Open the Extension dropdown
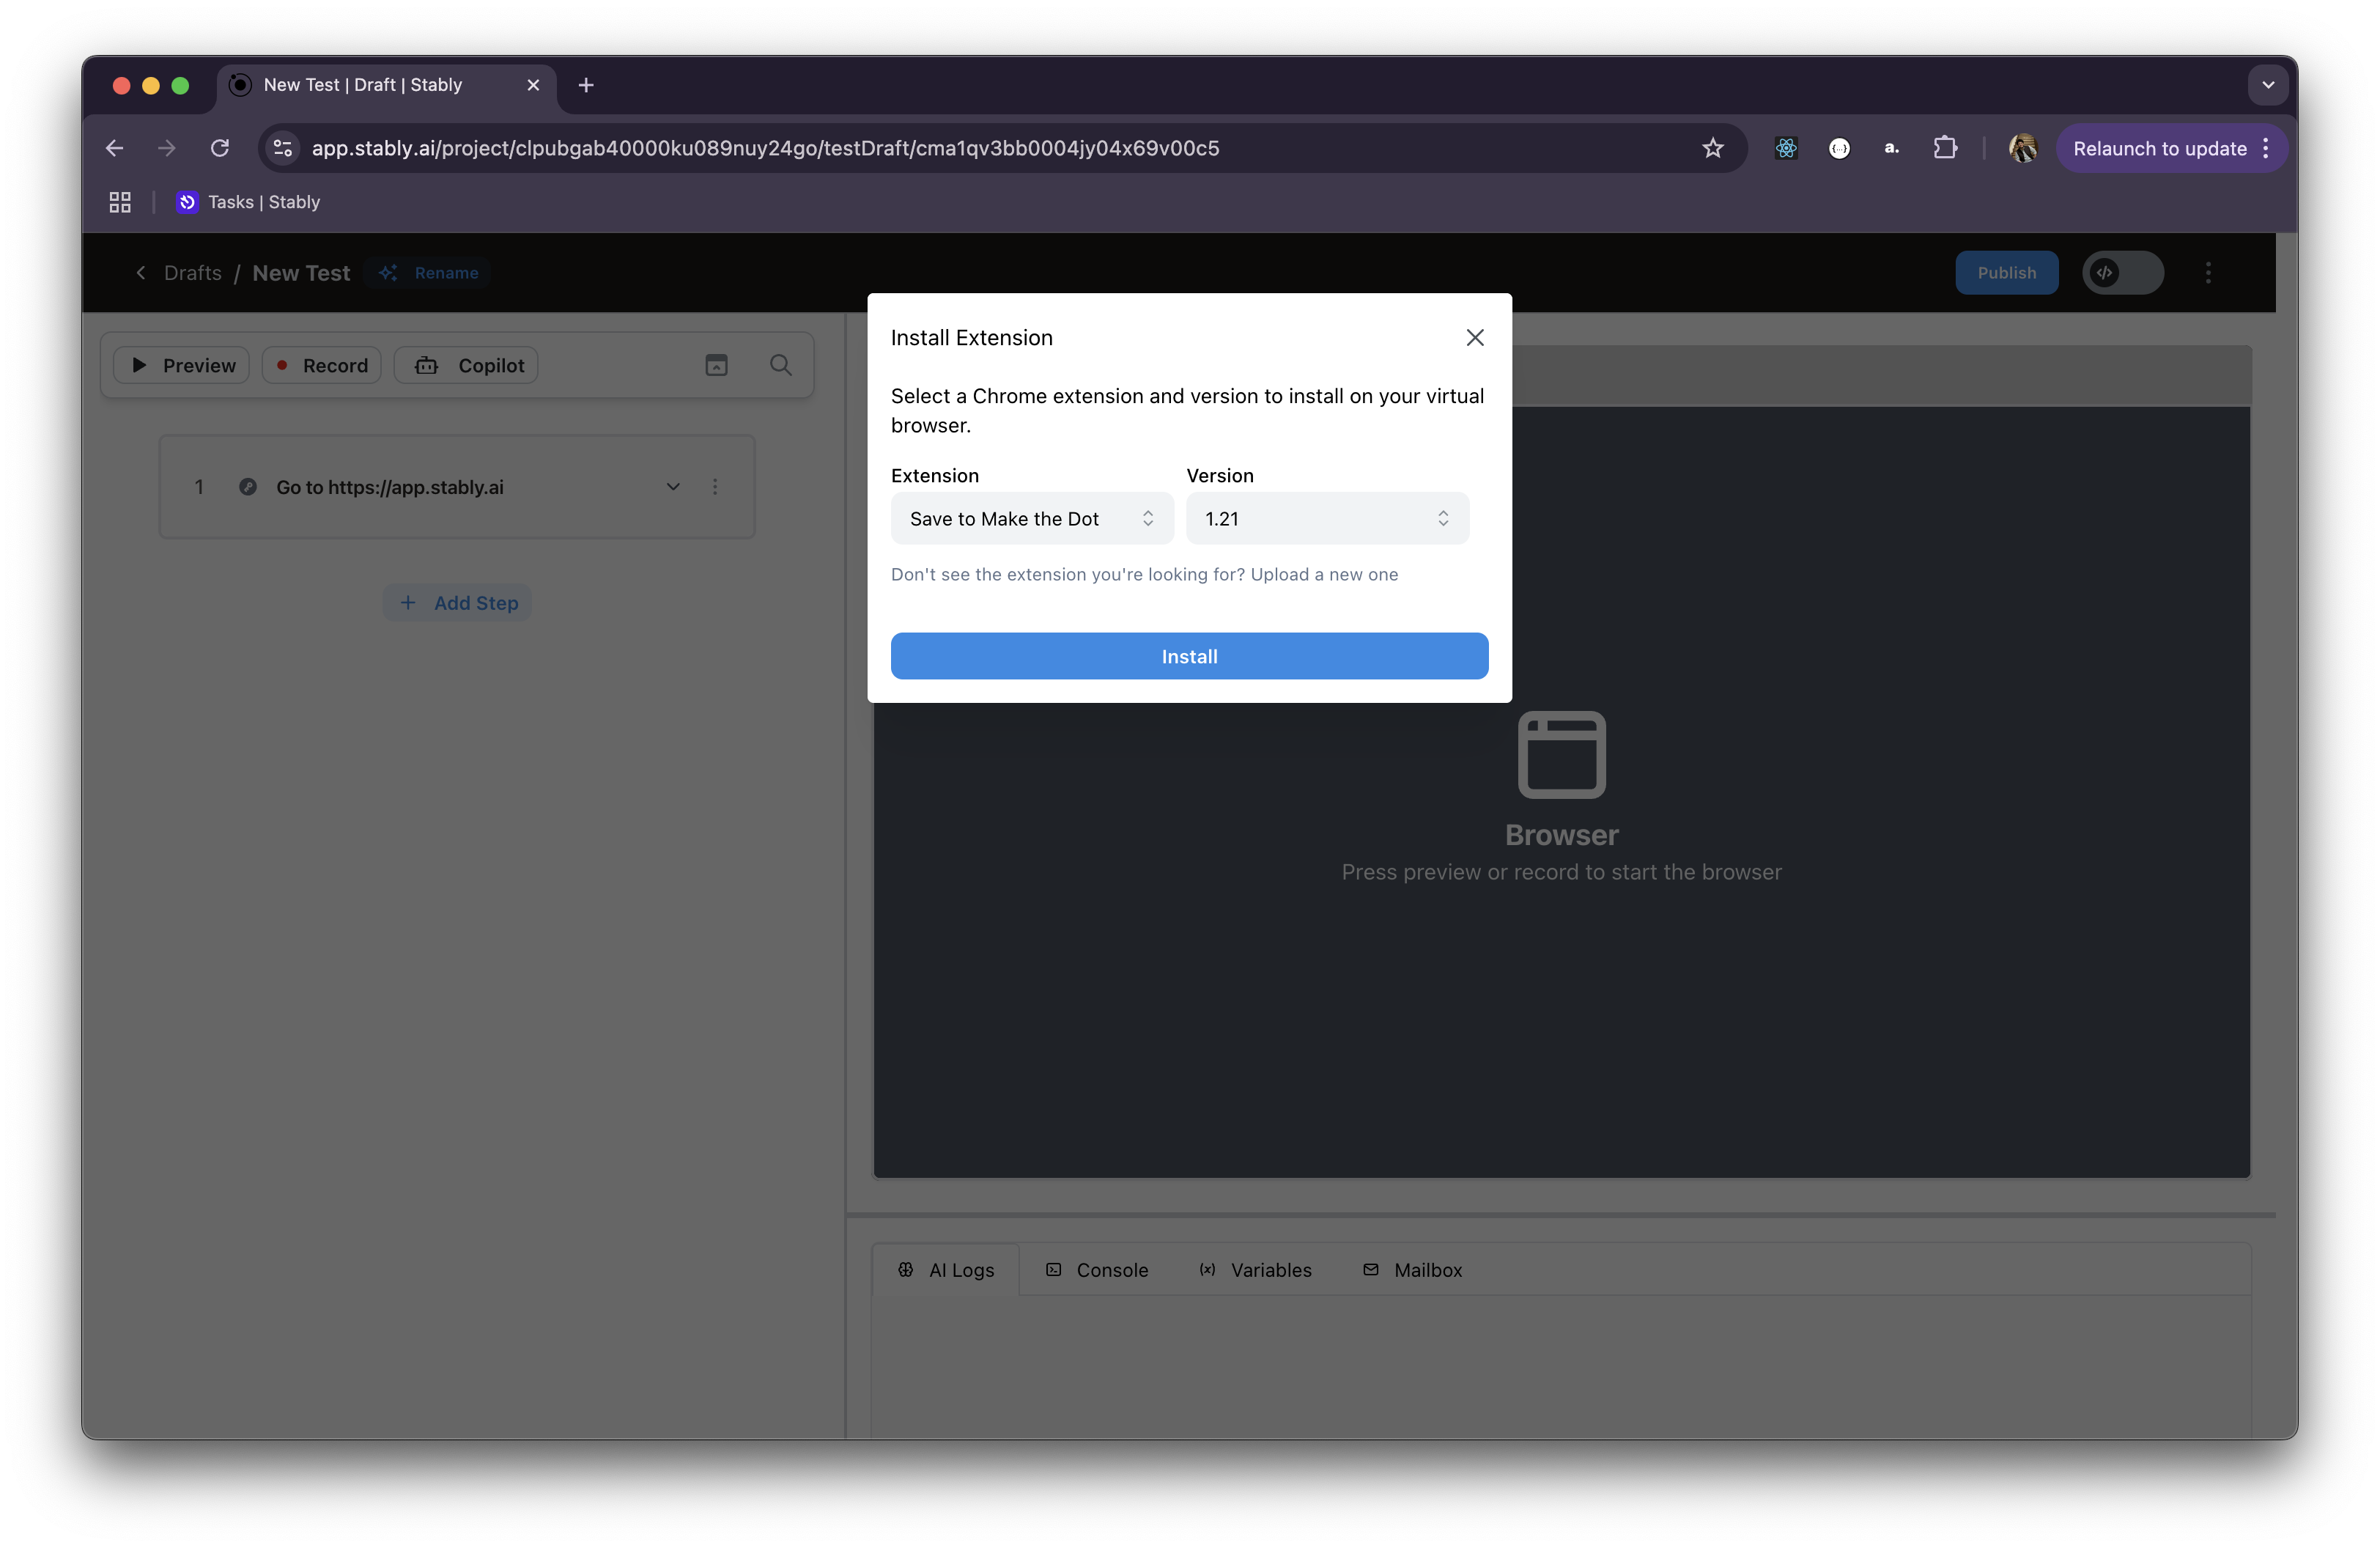The width and height of the screenshot is (2380, 1548). tap(1032, 518)
